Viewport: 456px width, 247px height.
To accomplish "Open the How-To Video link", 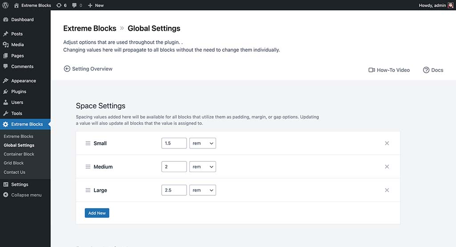I will (x=393, y=70).
